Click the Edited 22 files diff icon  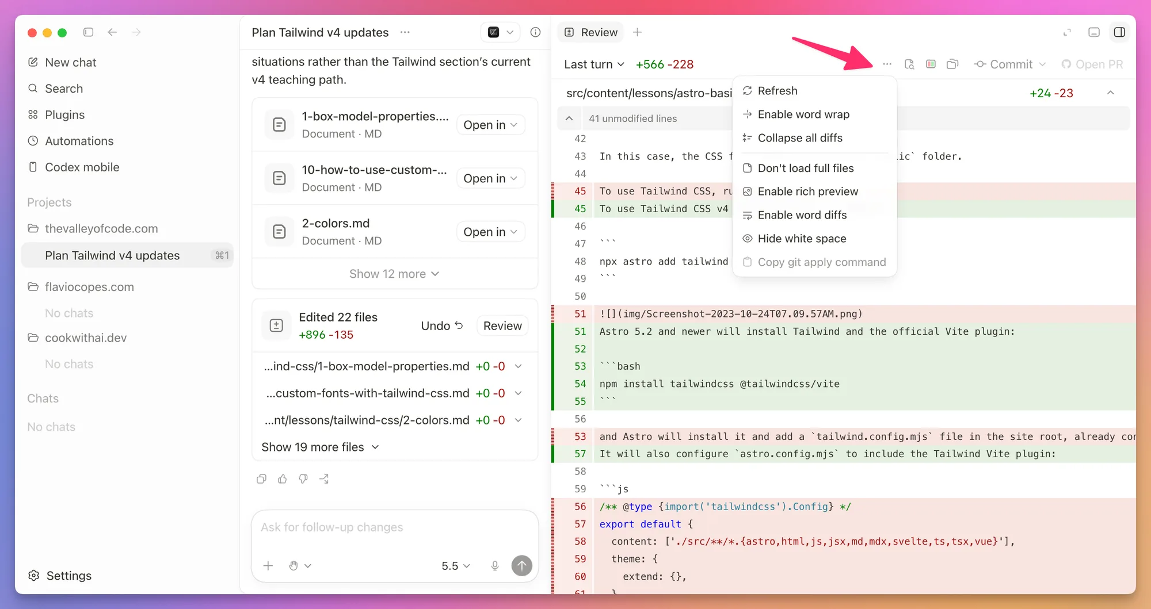[276, 325]
